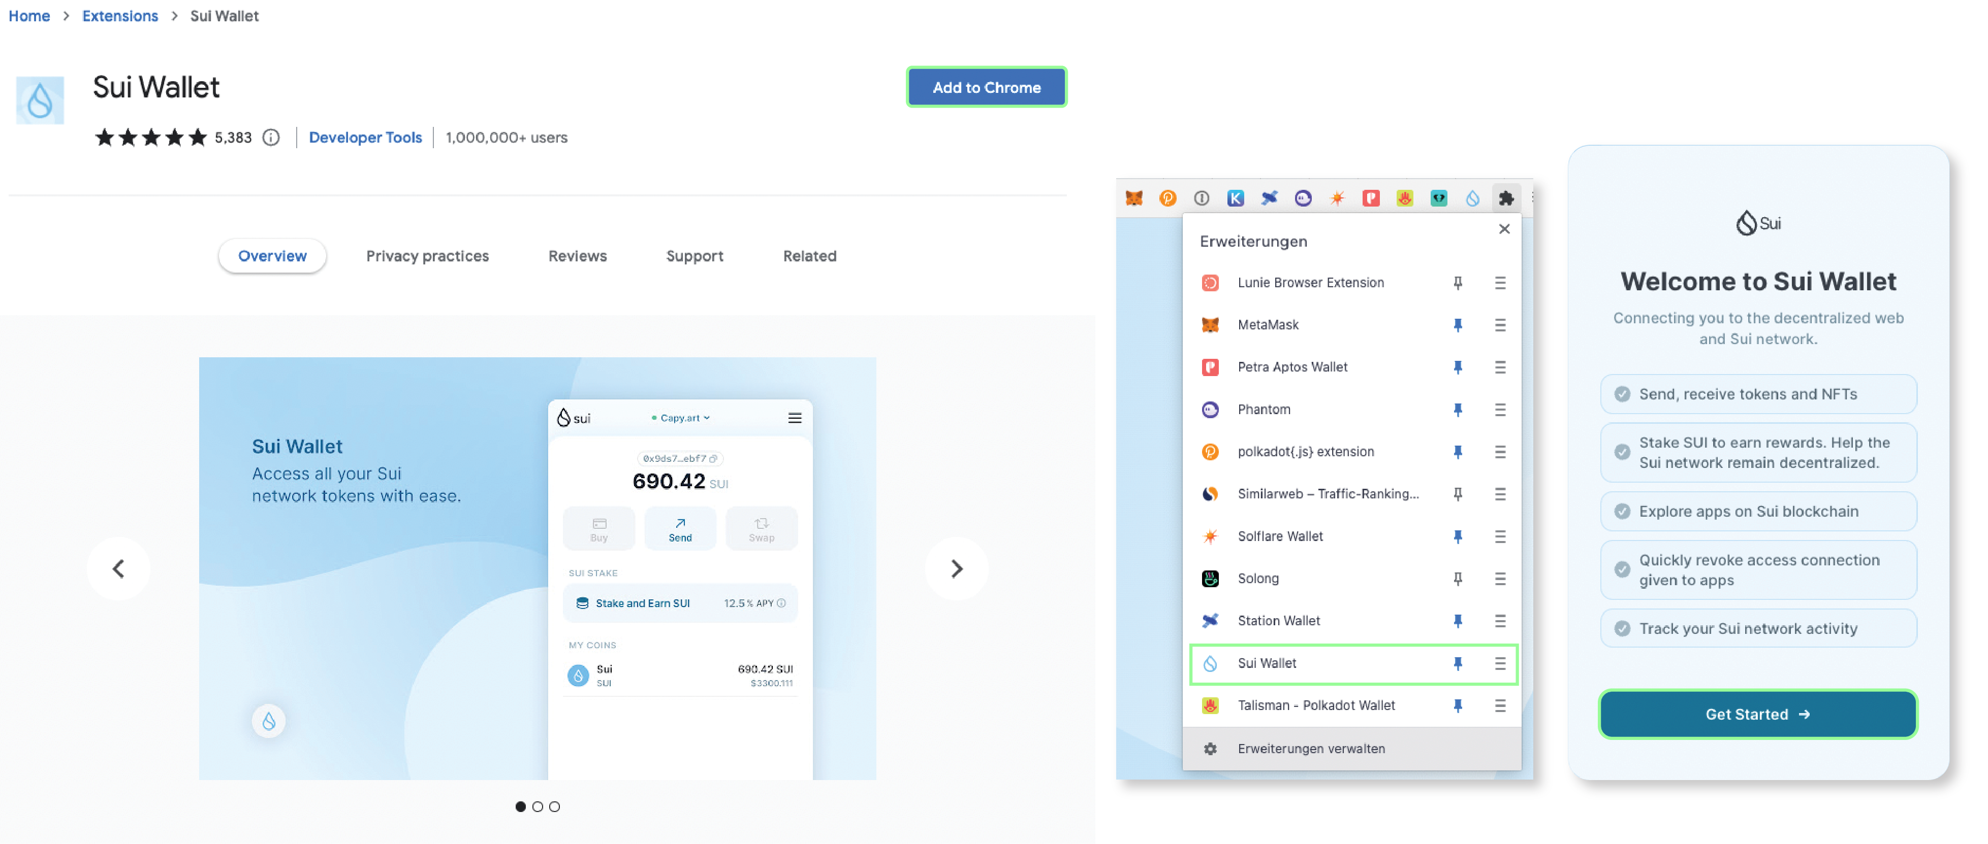
Task: Go to Extensions breadcrumb link
Action: [x=119, y=15]
